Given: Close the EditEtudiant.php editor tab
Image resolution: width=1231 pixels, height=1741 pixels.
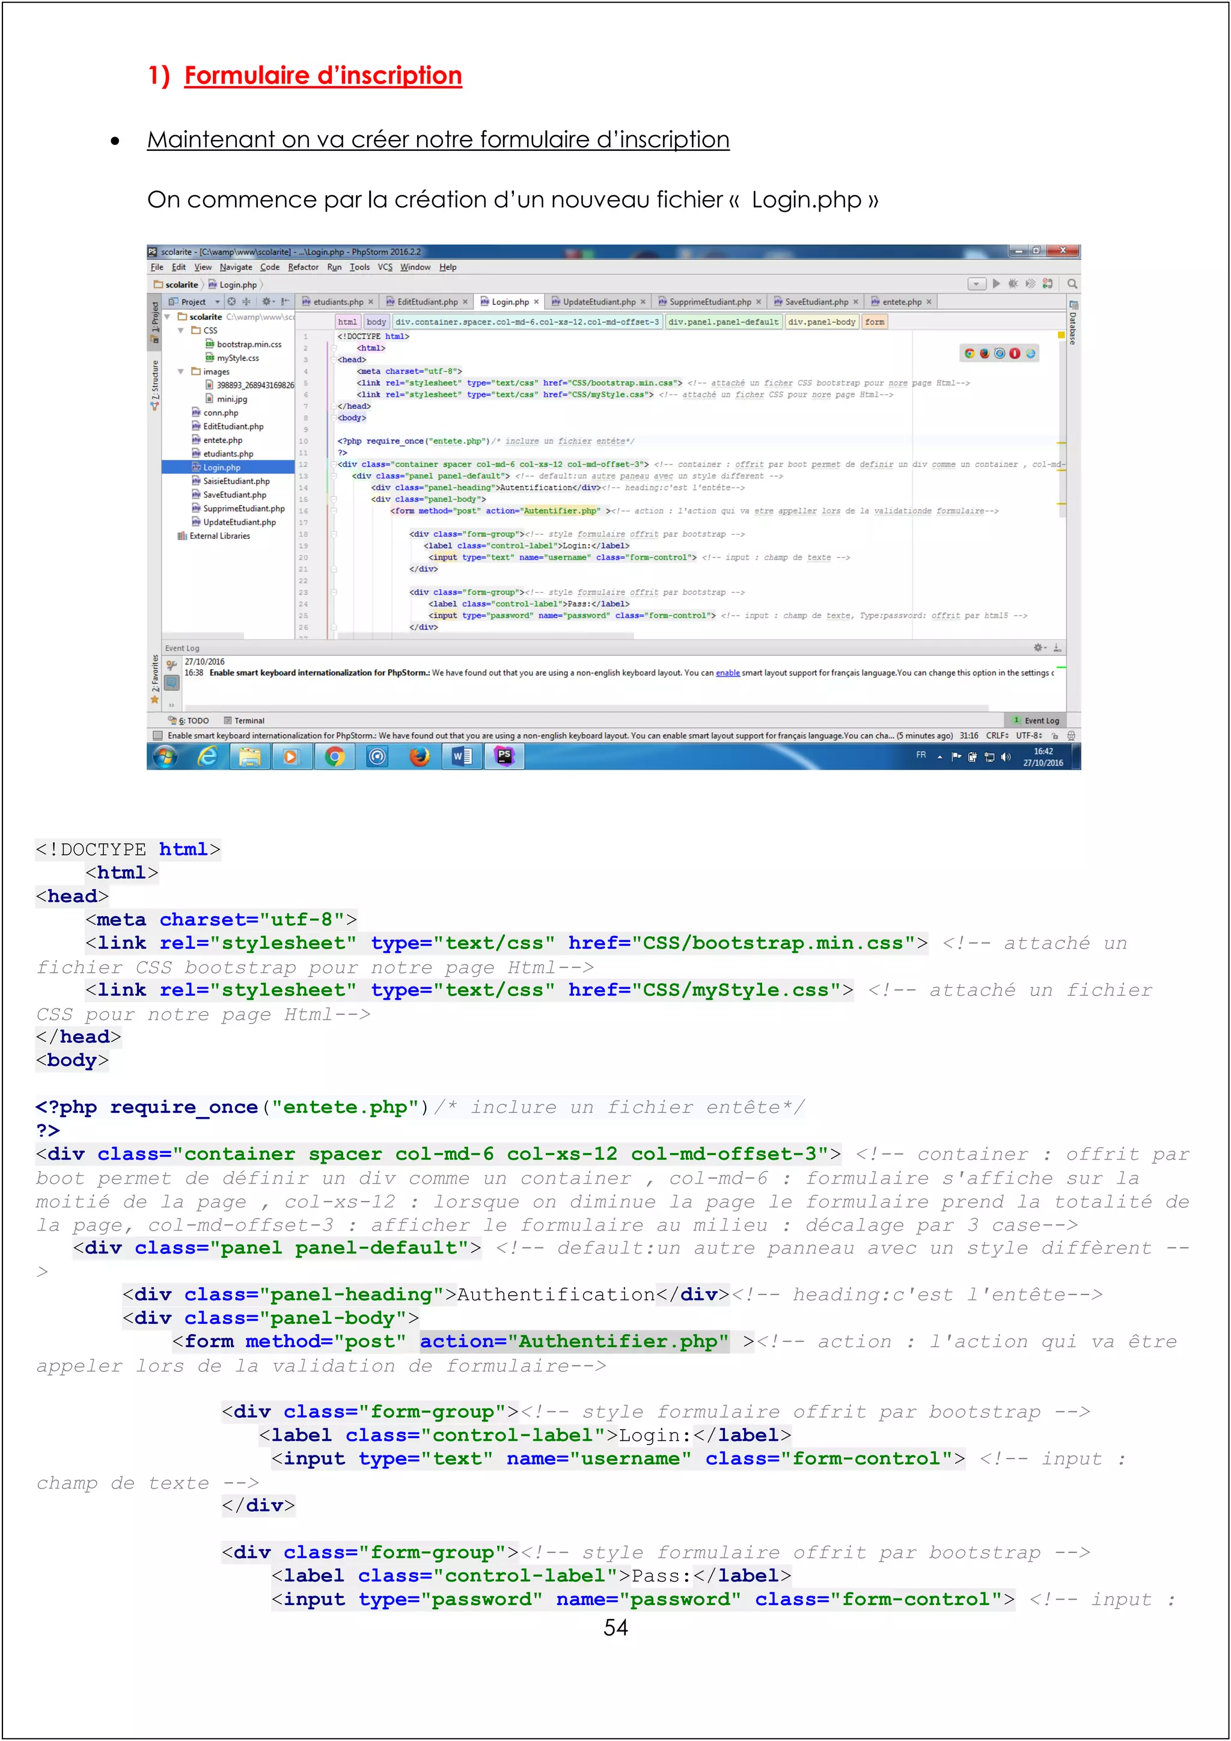Looking at the screenshot, I should pos(465,302).
